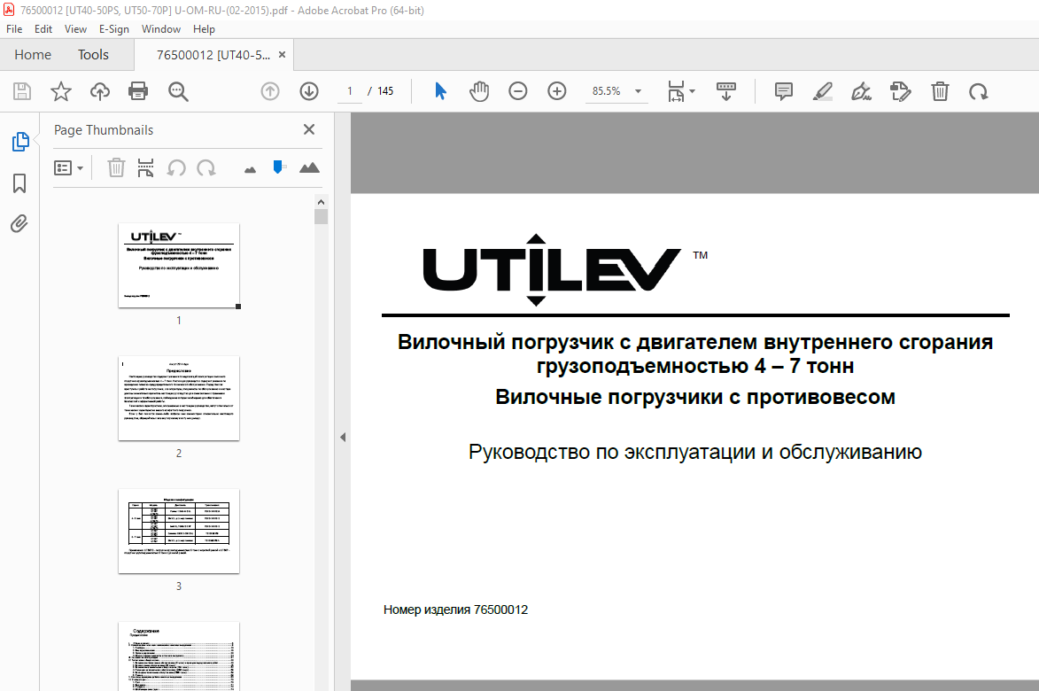Upload file to cloud icon
Image resolution: width=1039 pixels, height=691 pixels.
pos(100,90)
